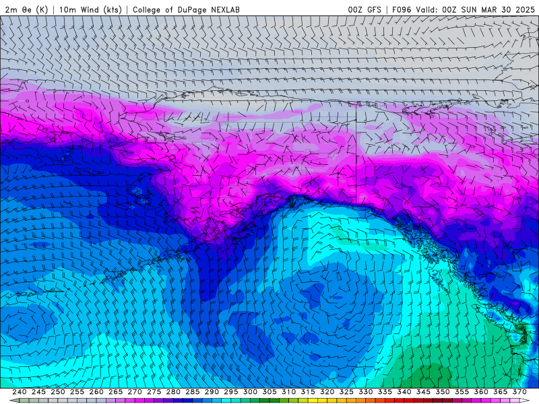Viewport: 539px width, 404px height.
Task: Click the 270 value on the color scale
Action: click(x=135, y=392)
